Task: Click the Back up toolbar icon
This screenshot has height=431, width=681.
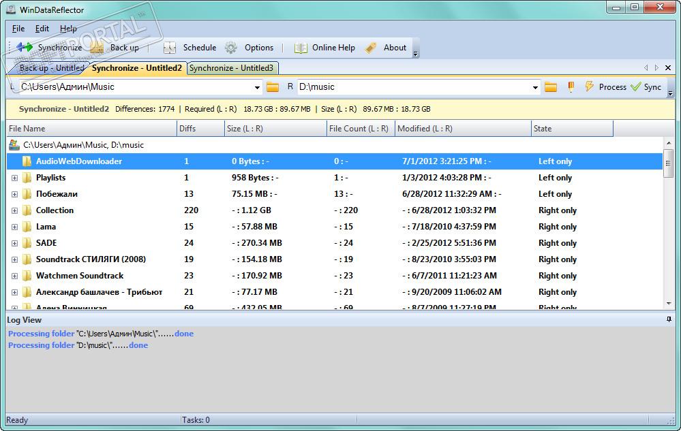Action: pos(97,48)
